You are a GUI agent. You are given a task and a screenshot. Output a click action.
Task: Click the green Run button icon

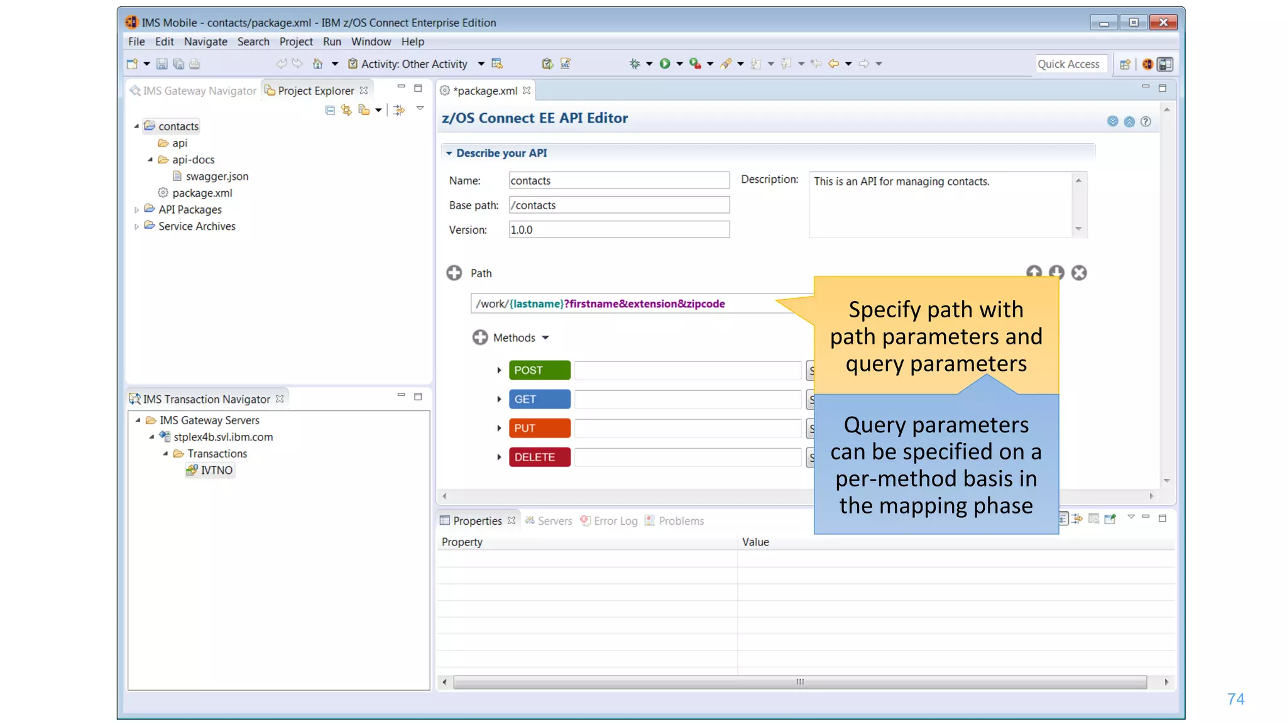[665, 63]
